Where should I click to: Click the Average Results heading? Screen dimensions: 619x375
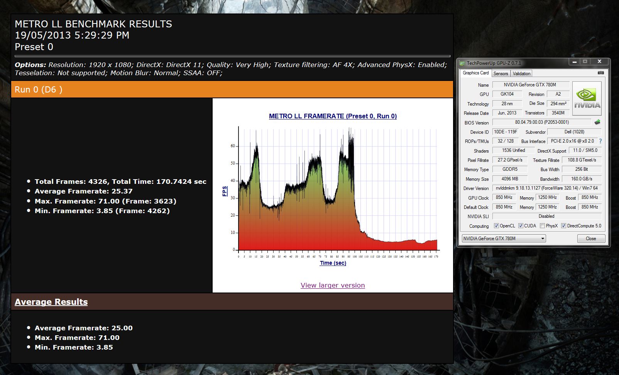[51, 302]
